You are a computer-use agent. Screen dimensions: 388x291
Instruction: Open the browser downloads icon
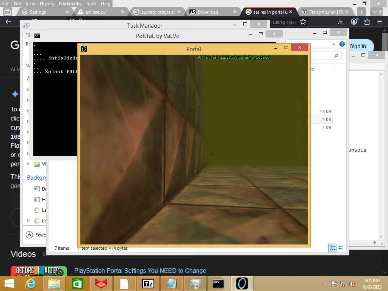341,22
